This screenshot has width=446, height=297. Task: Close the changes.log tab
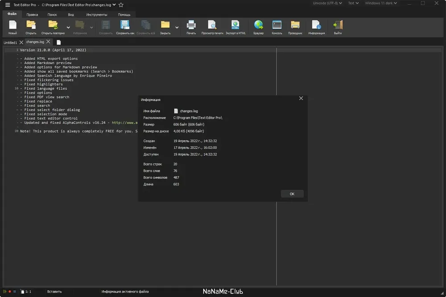coord(48,41)
